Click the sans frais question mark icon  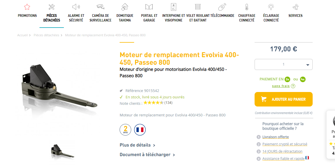(x=293, y=86)
